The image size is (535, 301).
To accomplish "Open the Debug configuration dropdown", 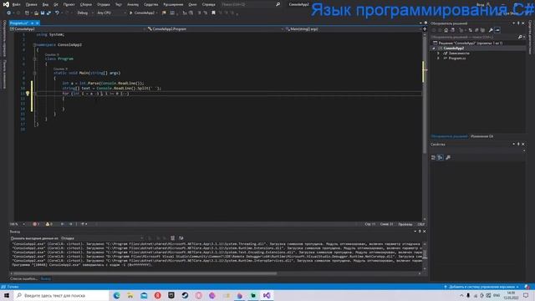I will click(x=85, y=13).
